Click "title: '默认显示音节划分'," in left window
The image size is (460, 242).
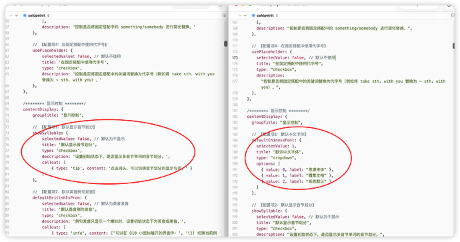69,145
